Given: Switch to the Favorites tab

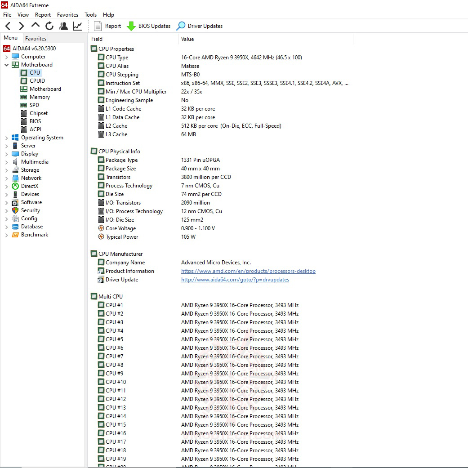Looking at the screenshot, I should pos(36,38).
